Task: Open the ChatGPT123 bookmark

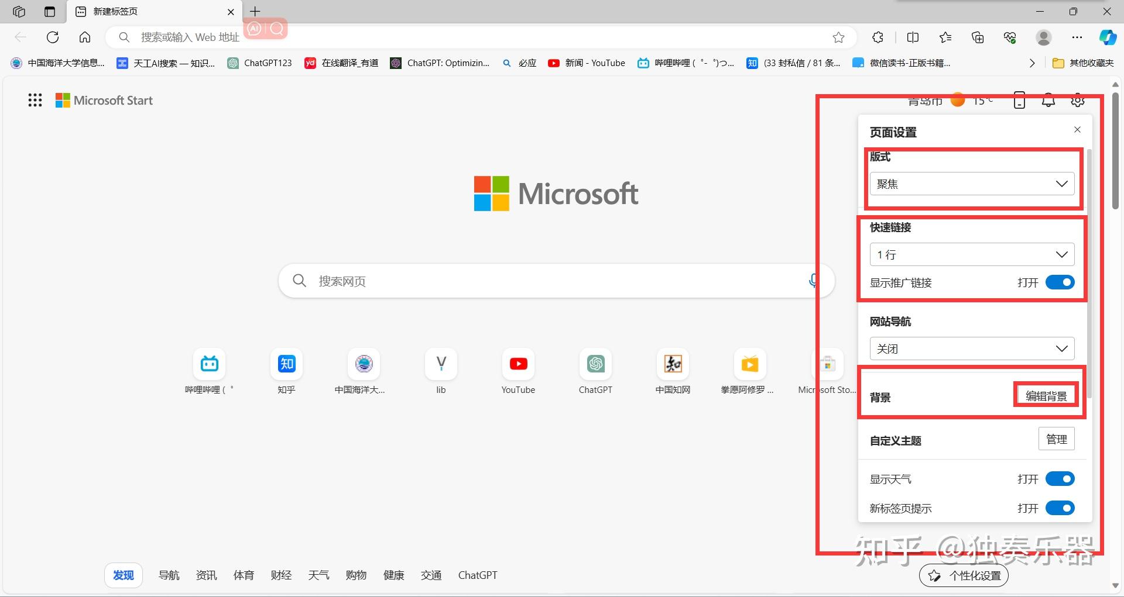Action: tap(260, 63)
